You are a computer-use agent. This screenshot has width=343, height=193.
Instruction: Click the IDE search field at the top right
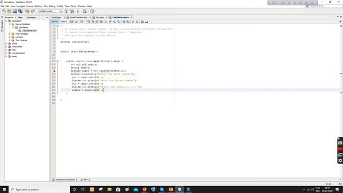pyautogui.click(x=324, y=6)
